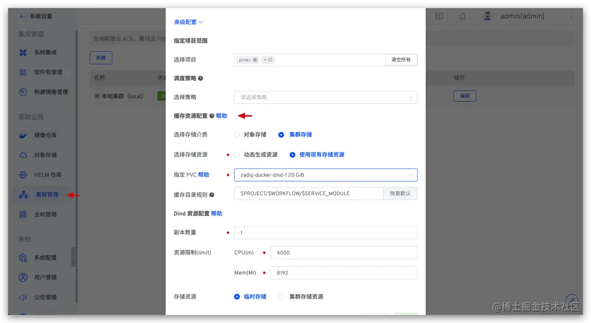Collapse the 高级配置 section
The image size is (591, 323).
click(x=188, y=21)
